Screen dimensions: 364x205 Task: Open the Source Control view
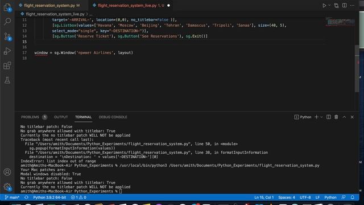(x=7, y=36)
